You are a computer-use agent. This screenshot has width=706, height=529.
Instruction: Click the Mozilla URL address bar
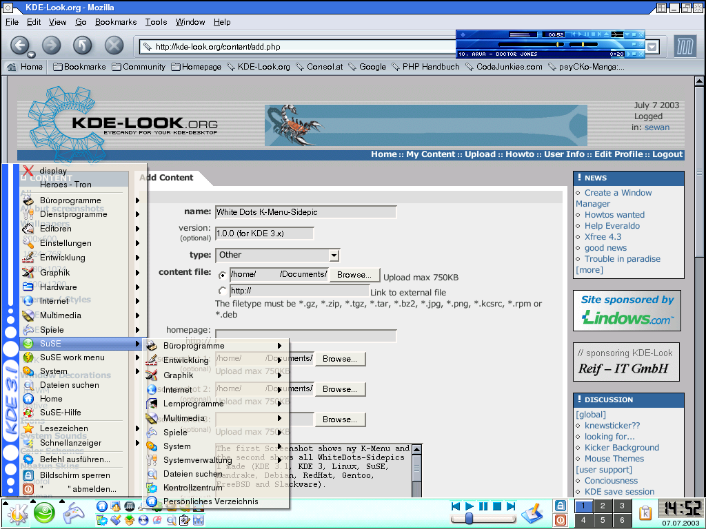[298, 47]
